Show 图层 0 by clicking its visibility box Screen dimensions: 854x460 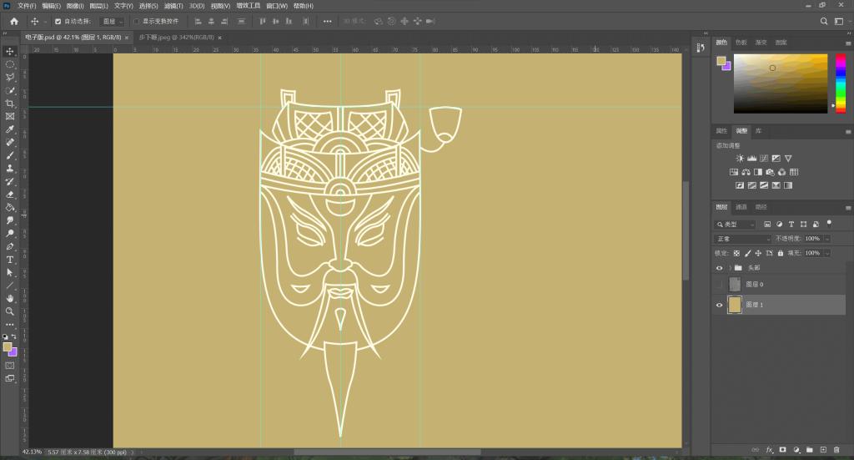[x=719, y=285]
